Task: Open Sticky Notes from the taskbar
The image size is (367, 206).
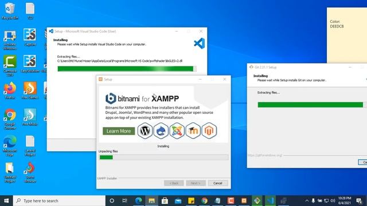Action: click(191, 201)
